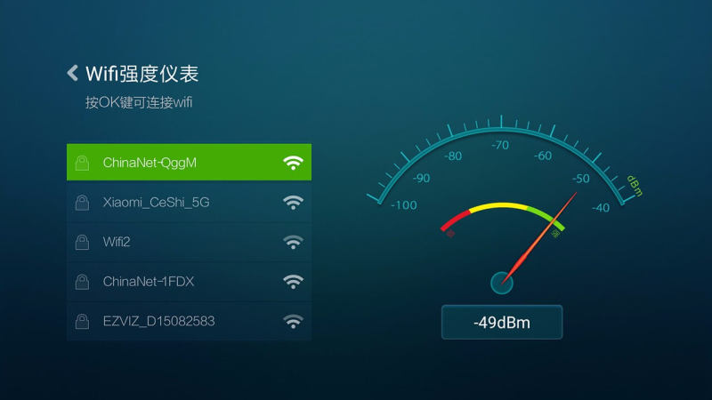Choose the Wifi2 network entry
This screenshot has width=712, height=400.
pyautogui.click(x=189, y=242)
